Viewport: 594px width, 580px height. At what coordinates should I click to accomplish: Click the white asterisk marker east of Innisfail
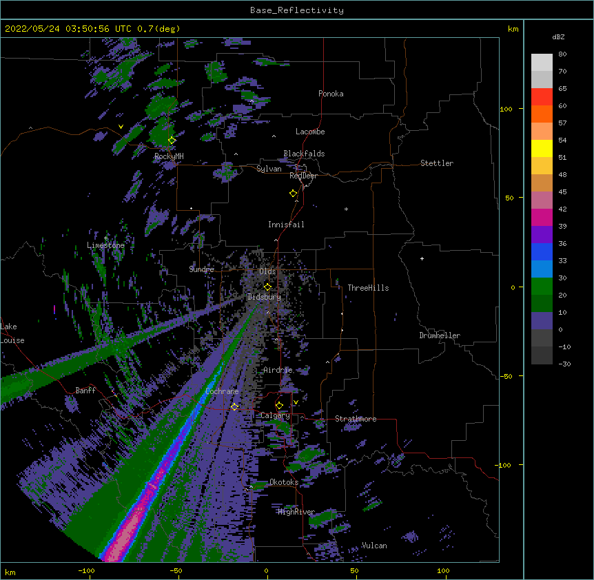[x=346, y=209]
